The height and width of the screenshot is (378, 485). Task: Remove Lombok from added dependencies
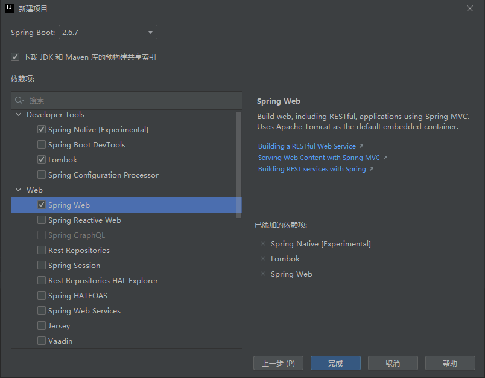tap(263, 258)
